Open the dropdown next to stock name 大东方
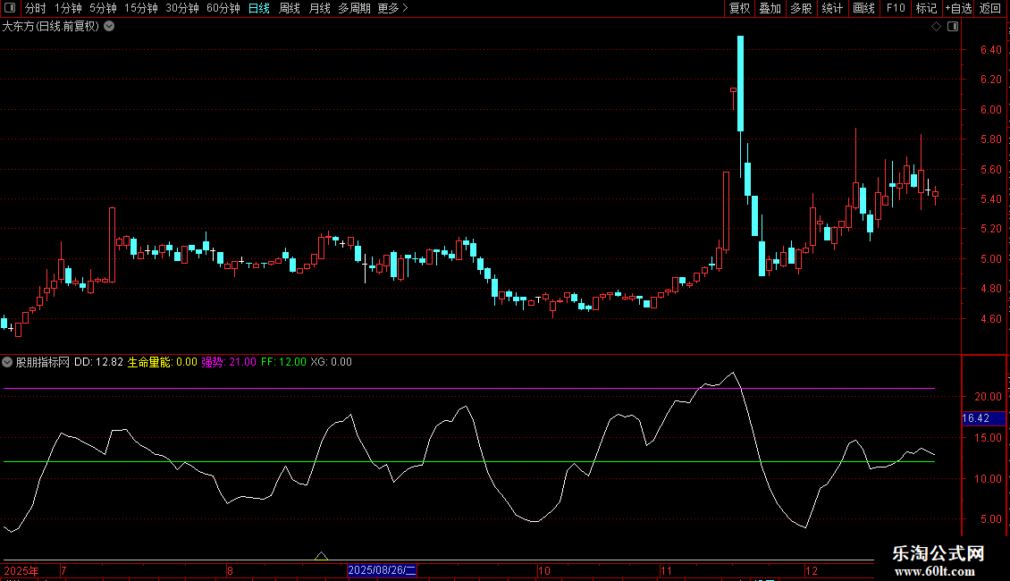 coord(110,27)
